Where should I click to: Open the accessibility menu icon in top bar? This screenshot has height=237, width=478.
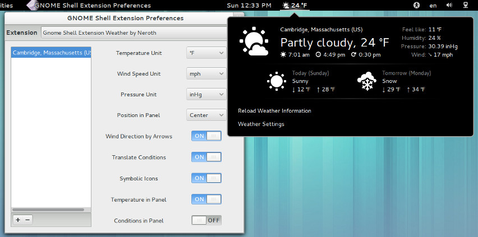[x=416, y=5]
